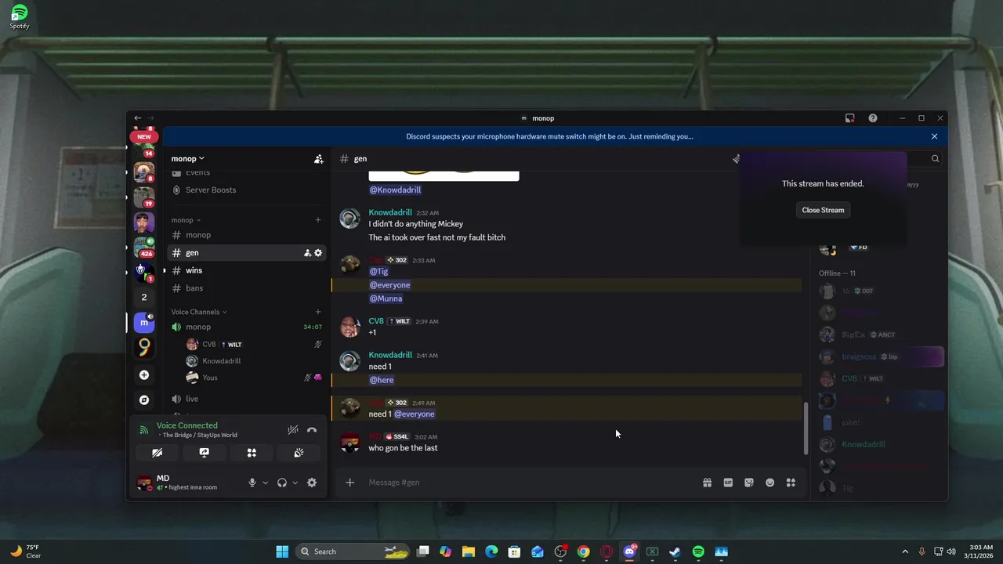This screenshot has width=1003, height=564.
Task: Disconnect from voice with hang-up icon
Action: [x=312, y=430]
